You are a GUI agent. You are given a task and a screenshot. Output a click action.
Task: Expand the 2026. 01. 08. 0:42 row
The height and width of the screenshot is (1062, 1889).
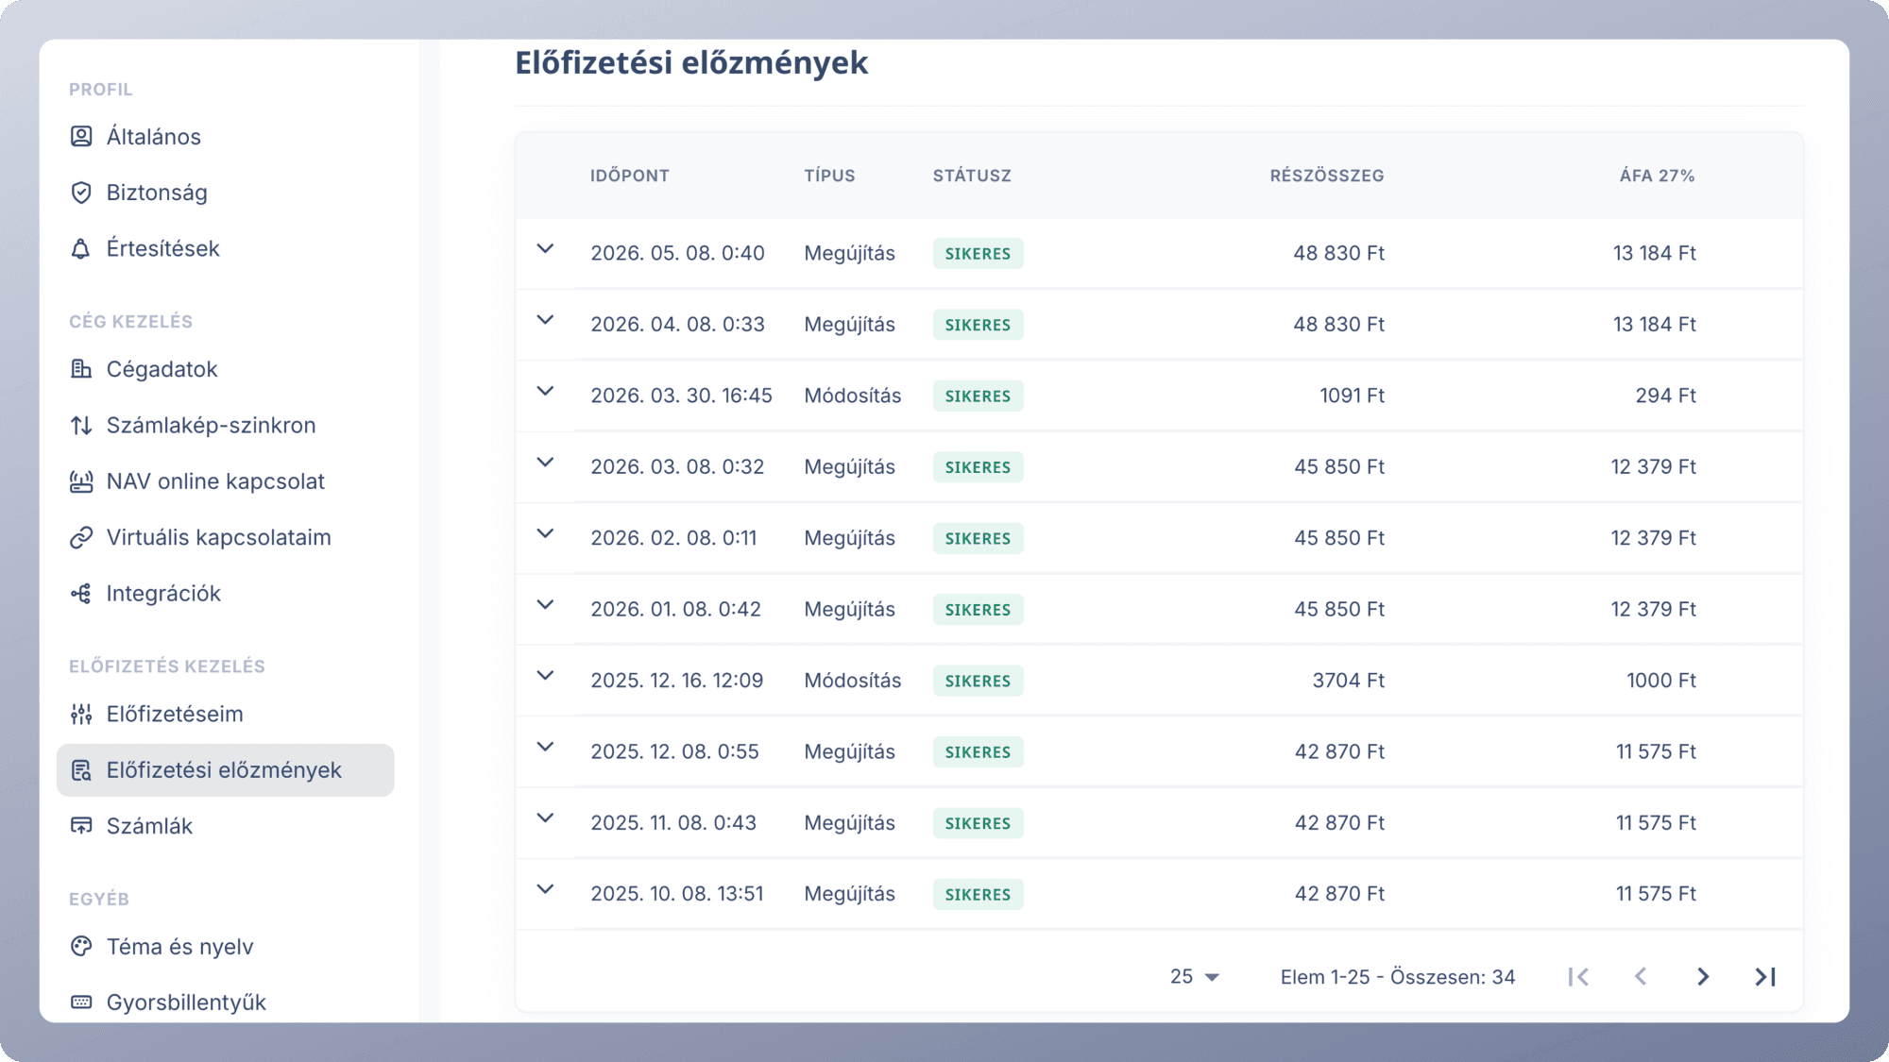tap(545, 605)
